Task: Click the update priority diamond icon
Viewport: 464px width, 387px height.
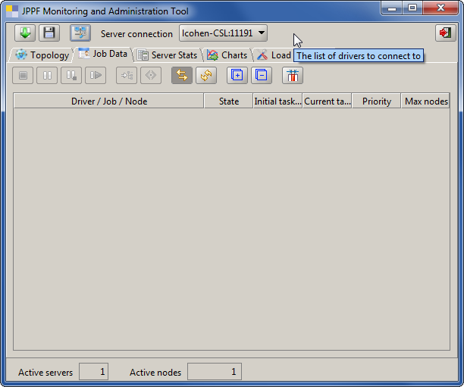Action: tap(151, 76)
